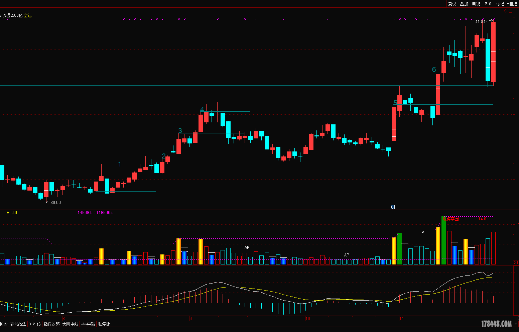Screen dimensions: 519x332
Task: Click the 14999.6 indicator value
Action: [85, 213]
